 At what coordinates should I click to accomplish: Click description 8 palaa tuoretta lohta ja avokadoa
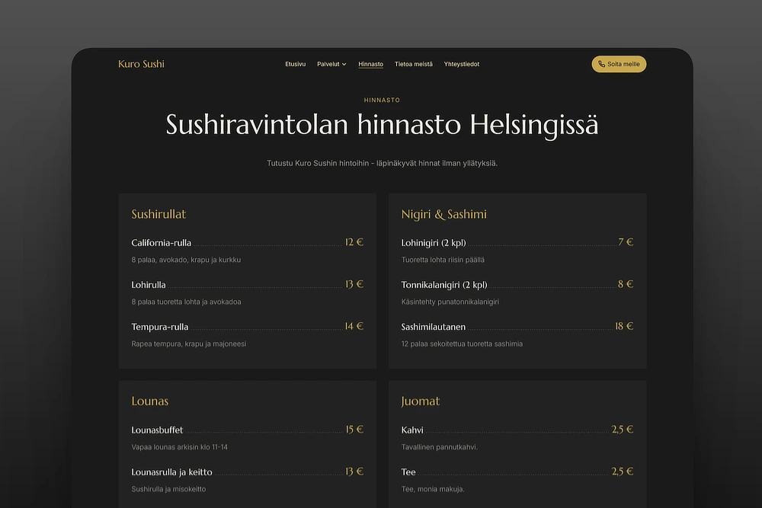(186, 302)
